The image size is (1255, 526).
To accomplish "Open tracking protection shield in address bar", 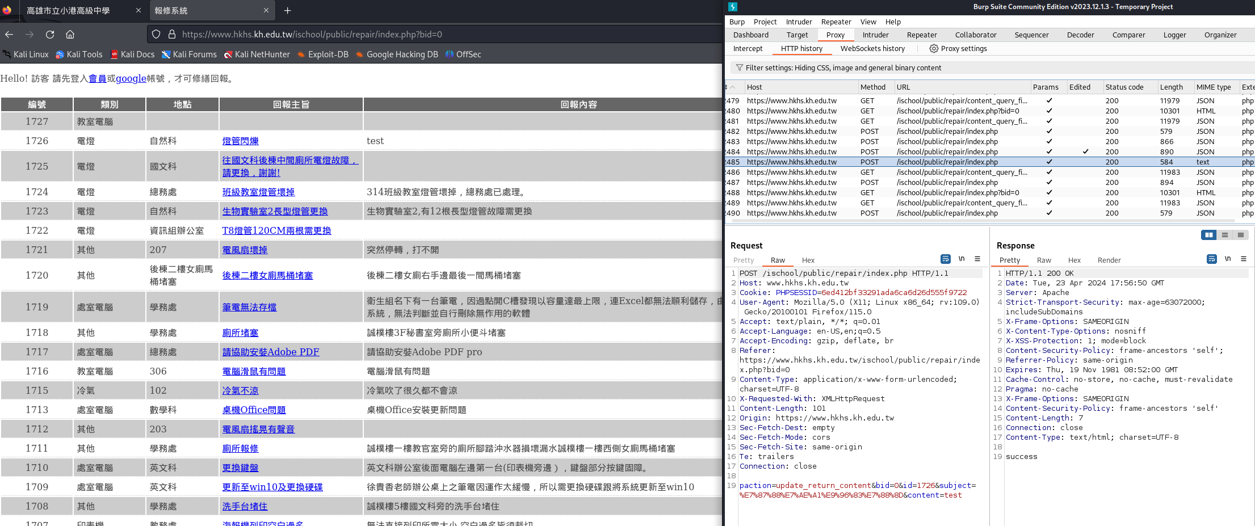I will [156, 35].
